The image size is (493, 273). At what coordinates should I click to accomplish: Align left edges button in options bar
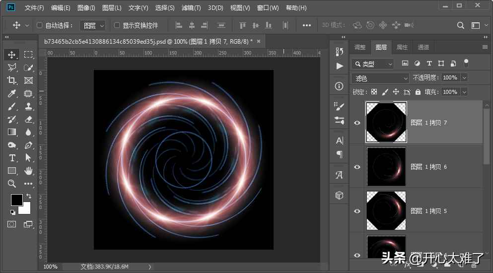click(x=179, y=25)
